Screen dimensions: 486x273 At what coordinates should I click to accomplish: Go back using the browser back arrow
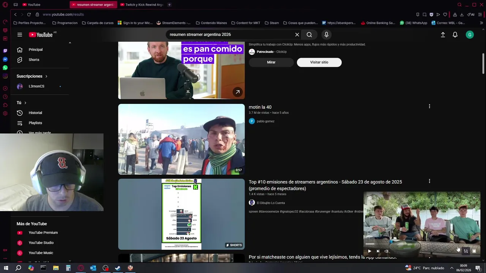click(x=15, y=14)
